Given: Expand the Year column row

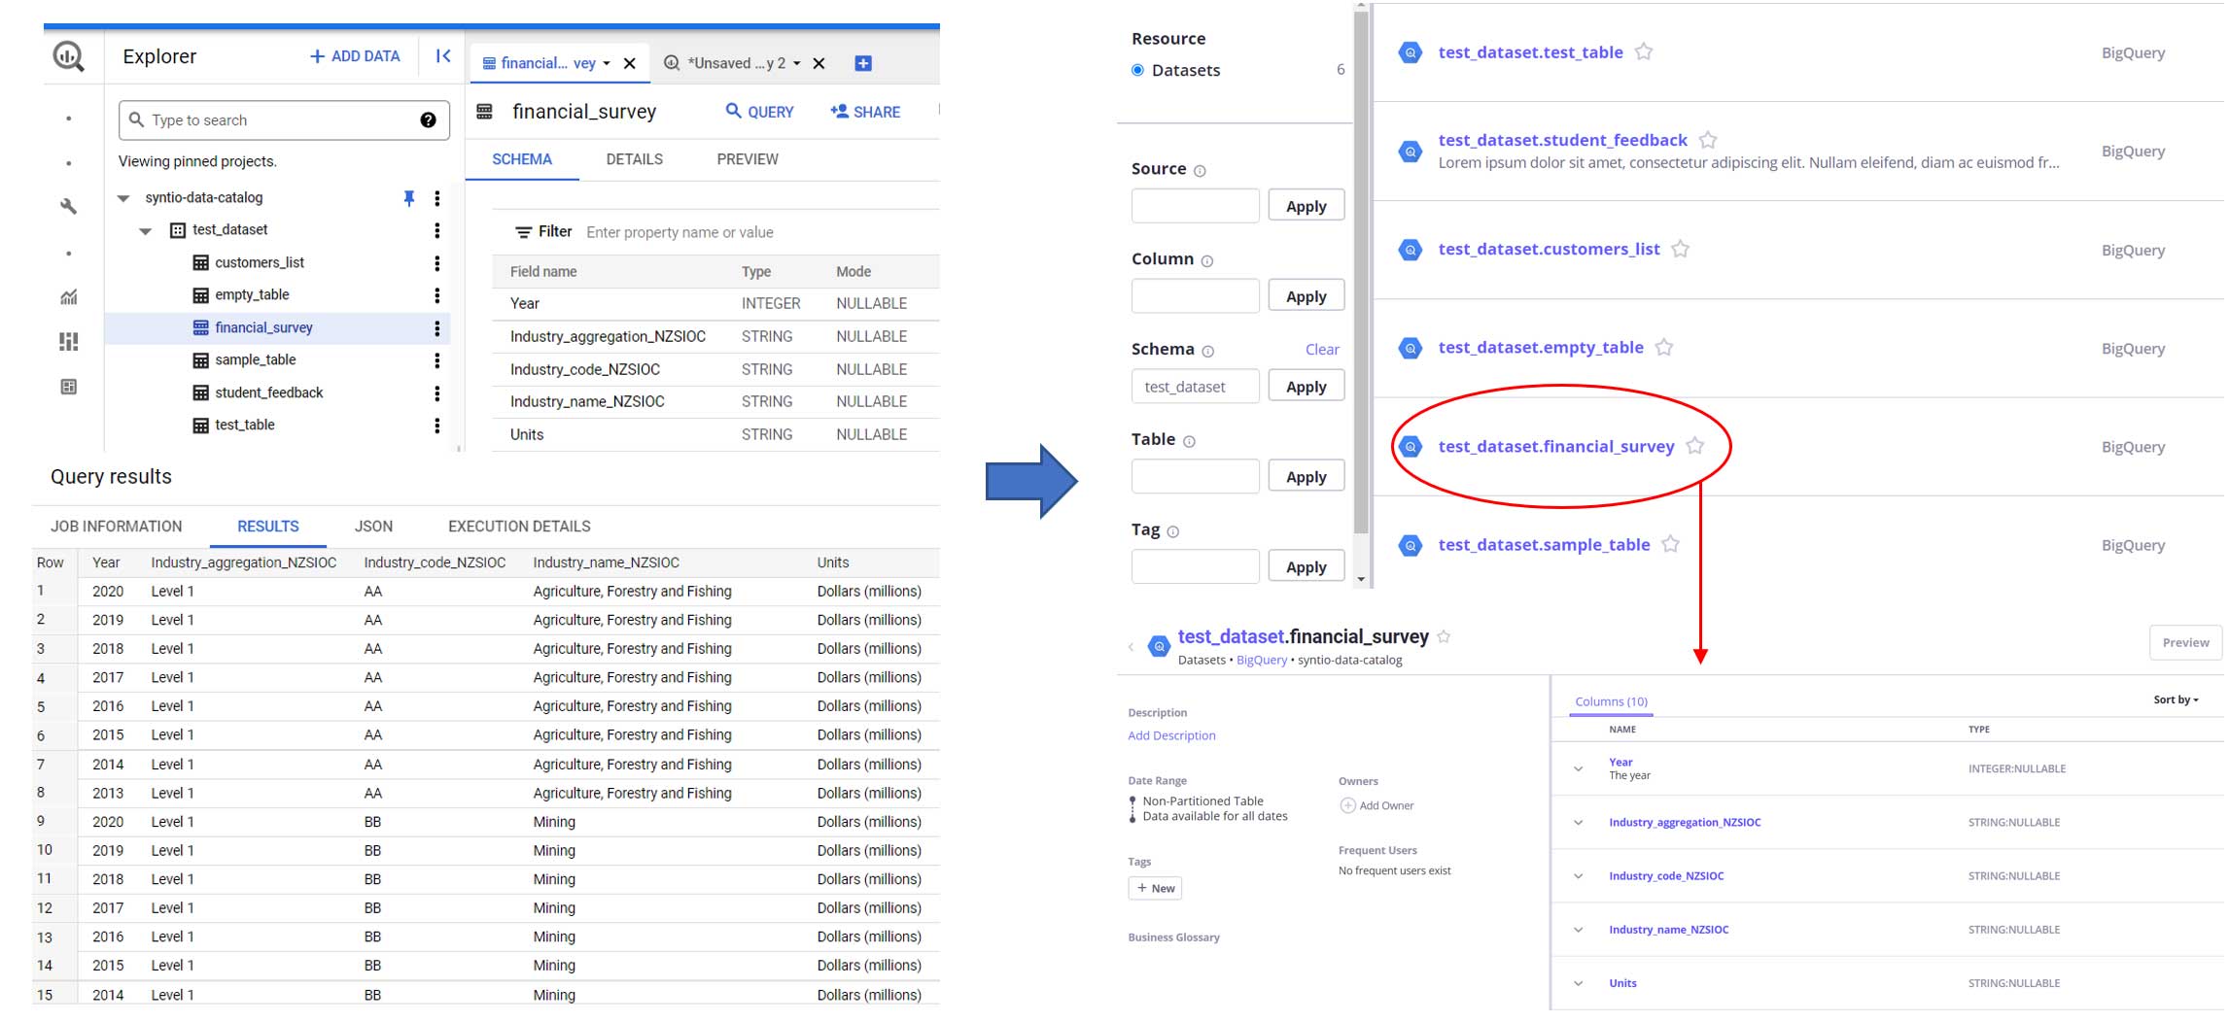Looking at the screenshot, I should click(x=1579, y=769).
